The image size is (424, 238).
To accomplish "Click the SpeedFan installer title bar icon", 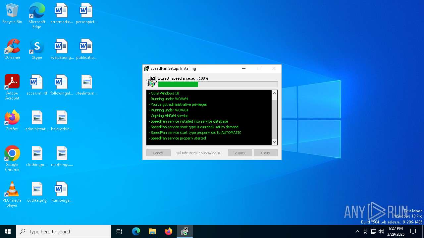I will click(146, 68).
